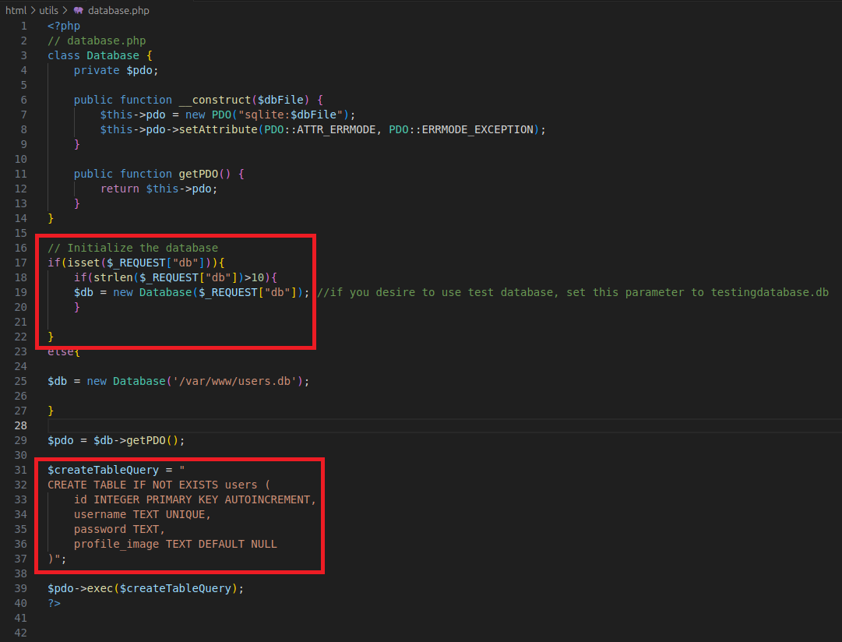Viewport: 842px width, 642px height.
Task: Click the chevron between html and utils
Action: point(32,11)
